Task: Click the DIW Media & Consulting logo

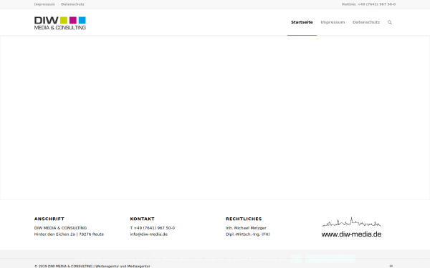Action: tap(60, 24)
